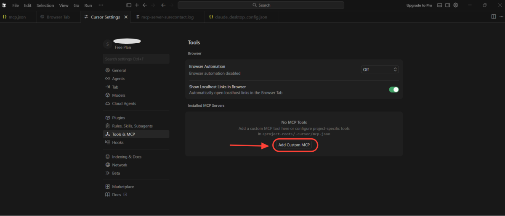Screen dimensions: 505x216
Task: Click the user avatar circle
Action: coord(107,44)
